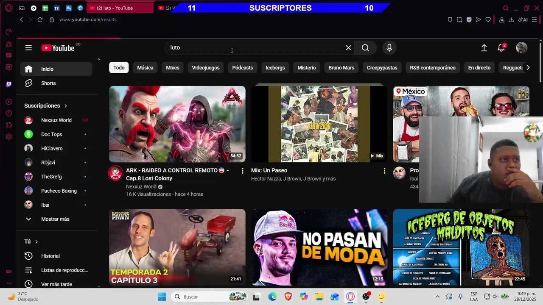
Task: Open history clock in Opera sidebar
Action: pyautogui.click(x=9, y=114)
